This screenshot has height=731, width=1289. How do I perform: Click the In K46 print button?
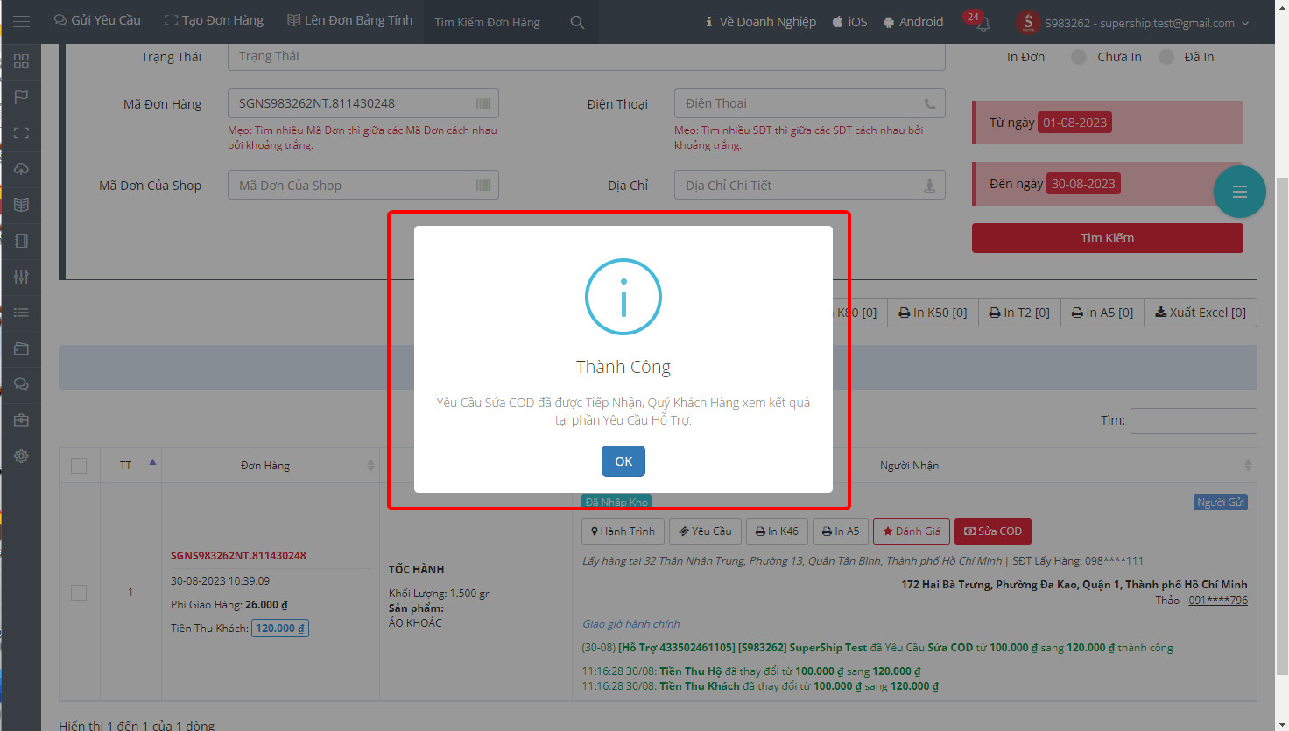pyautogui.click(x=777, y=531)
